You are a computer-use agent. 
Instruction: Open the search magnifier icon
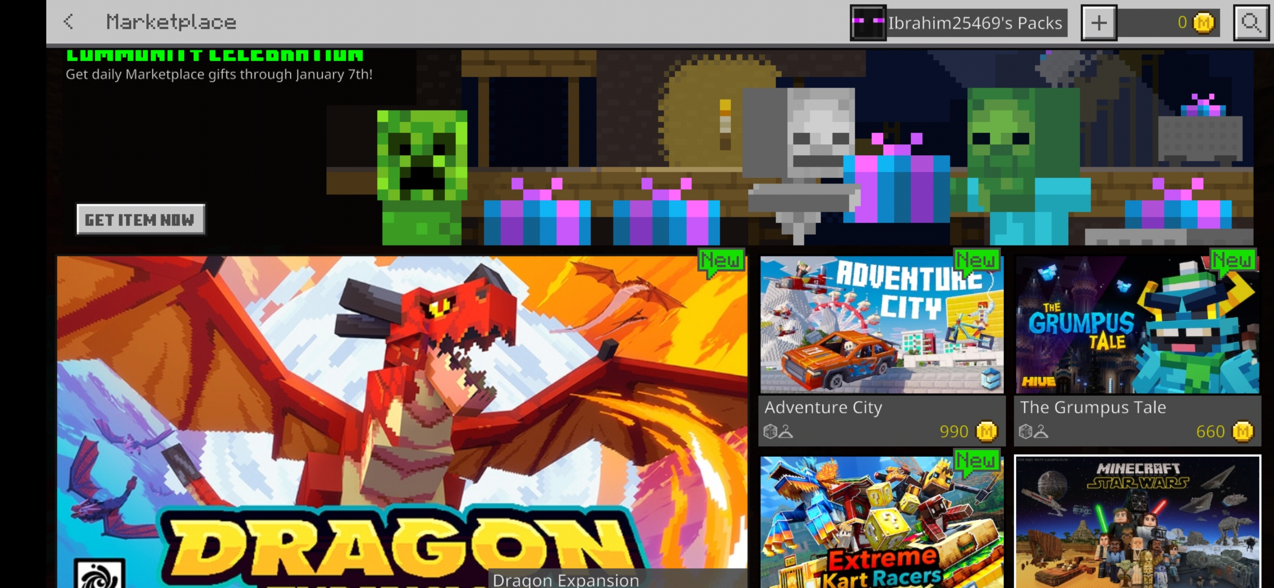1251,23
